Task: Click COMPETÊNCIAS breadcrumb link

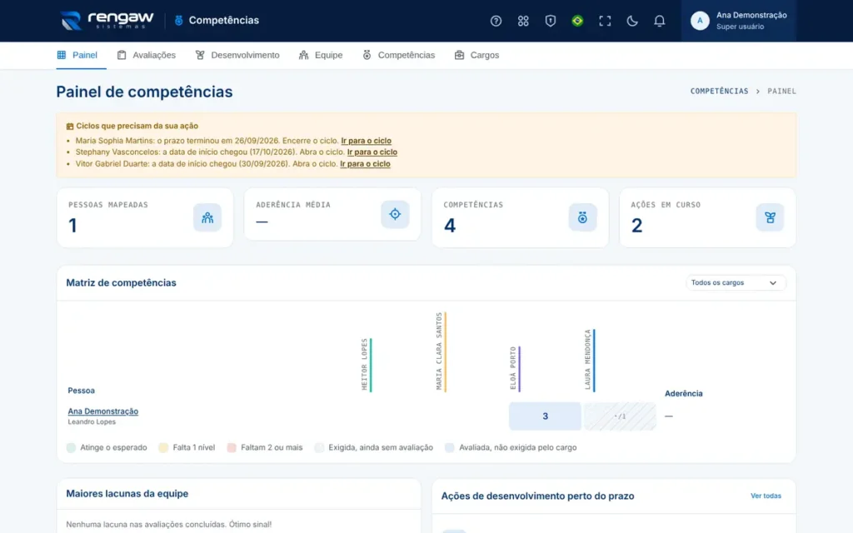Action: pos(719,92)
